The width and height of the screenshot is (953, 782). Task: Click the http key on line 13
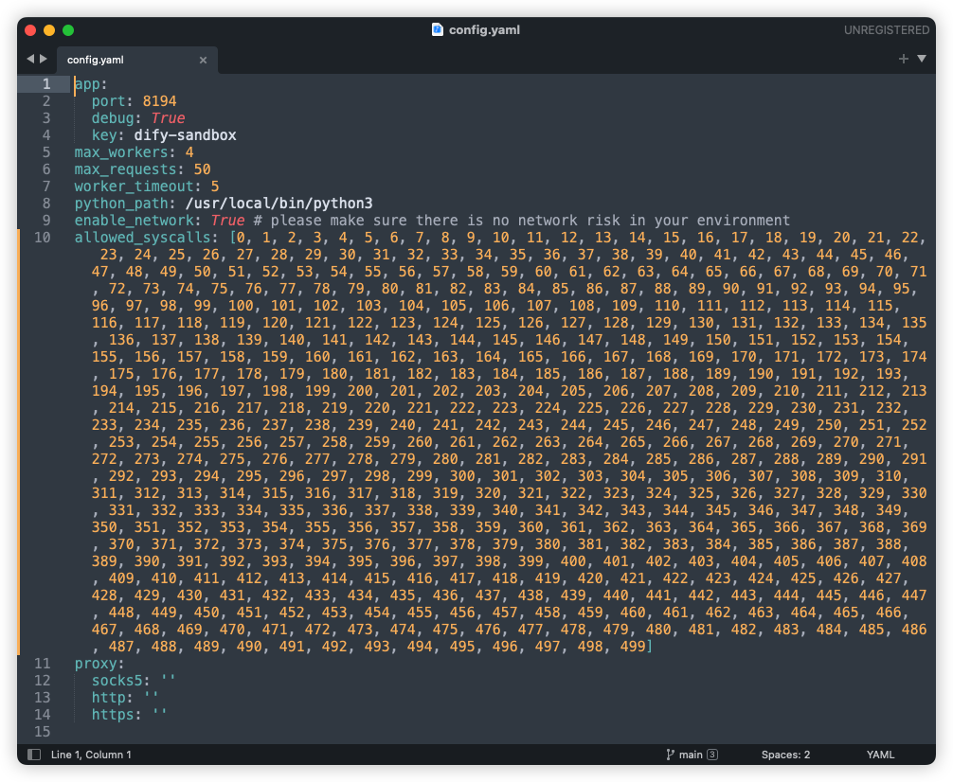[108, 698]
